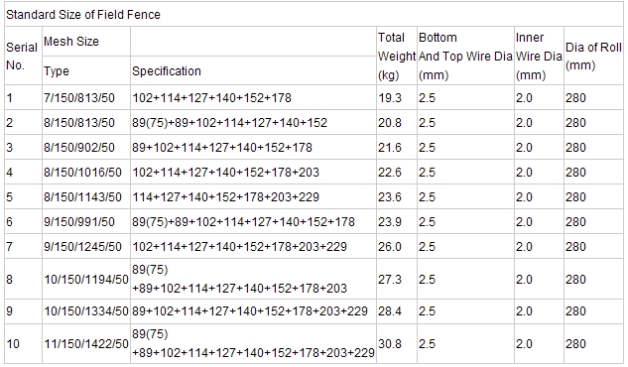The height and width of the screenshot is (367, 628).
Task: Select the 'Serial No.' column header
Action: pyautogui.click(x=22, y=56)
